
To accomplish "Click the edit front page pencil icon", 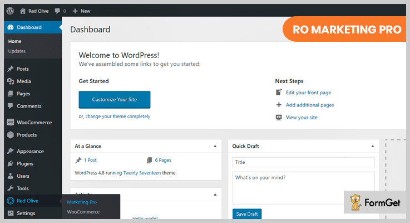I will point(279,92).
